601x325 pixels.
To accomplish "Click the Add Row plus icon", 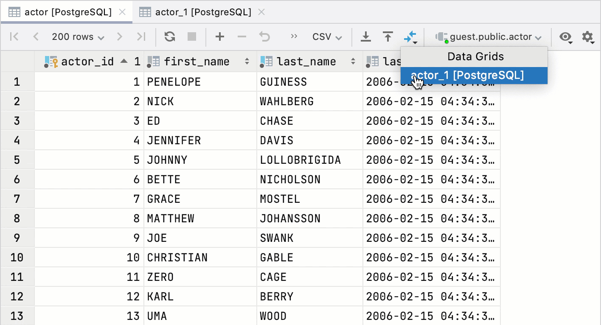I will (219, 37).
